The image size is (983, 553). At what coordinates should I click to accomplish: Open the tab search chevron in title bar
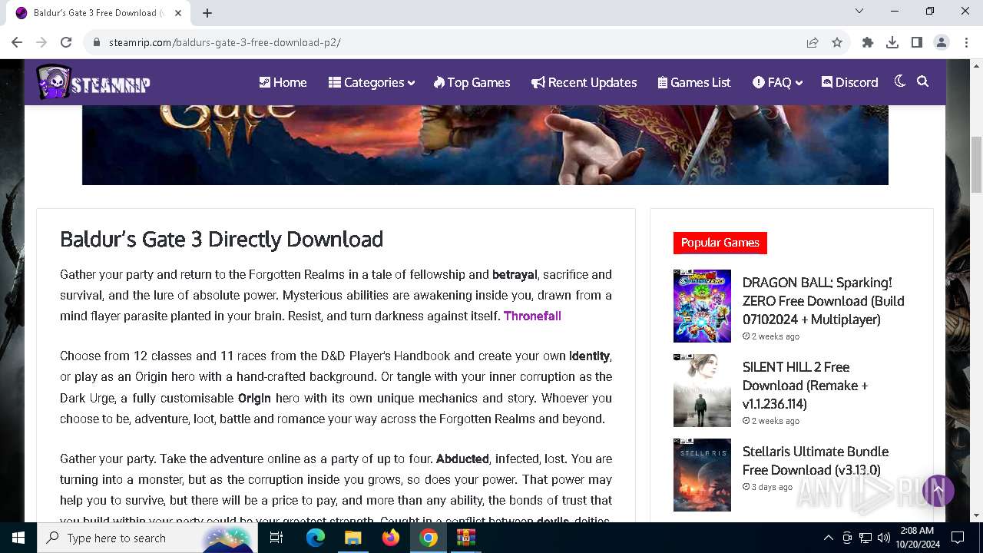pos(859,11)
